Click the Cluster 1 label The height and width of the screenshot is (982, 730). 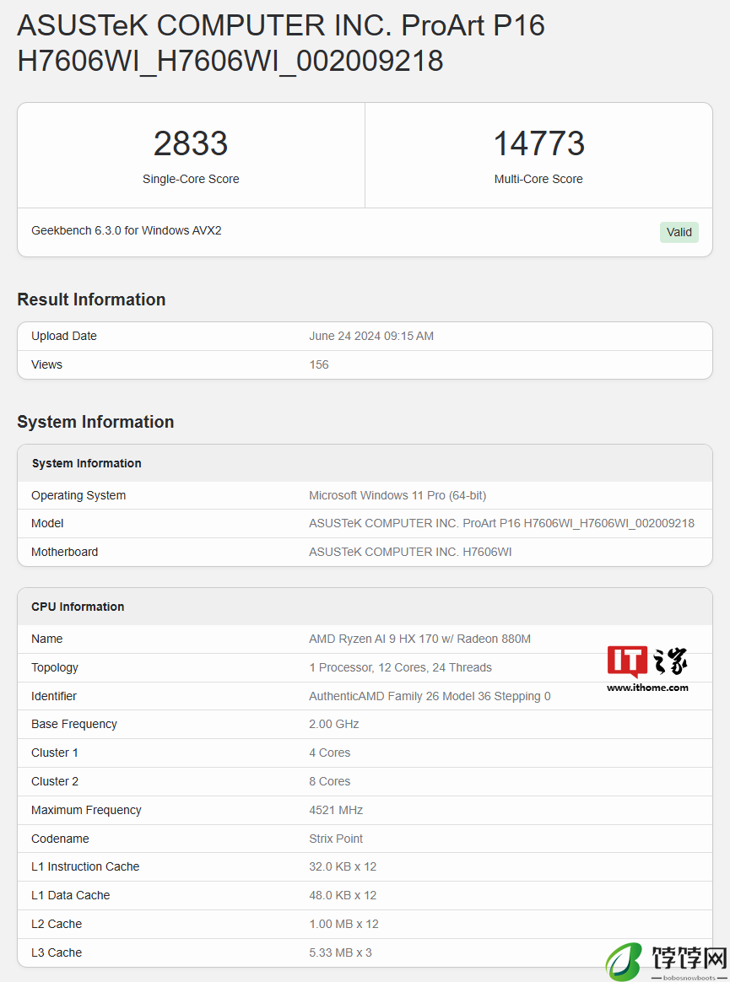55,753
